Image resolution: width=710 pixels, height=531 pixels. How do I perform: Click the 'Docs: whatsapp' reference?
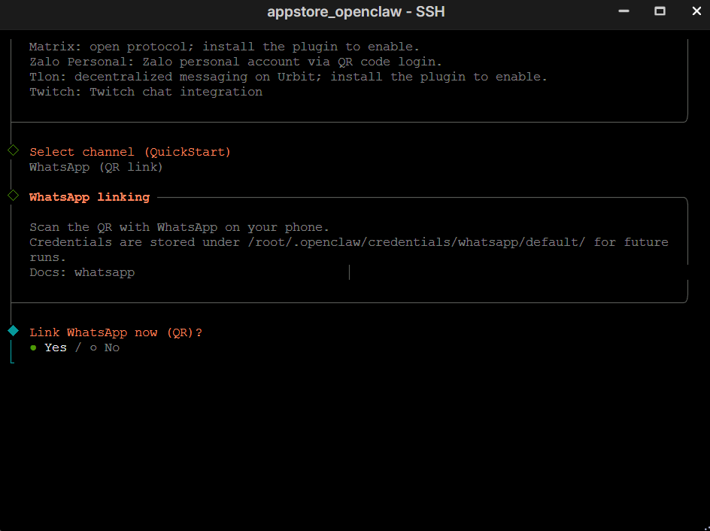(x=82, y=272)
